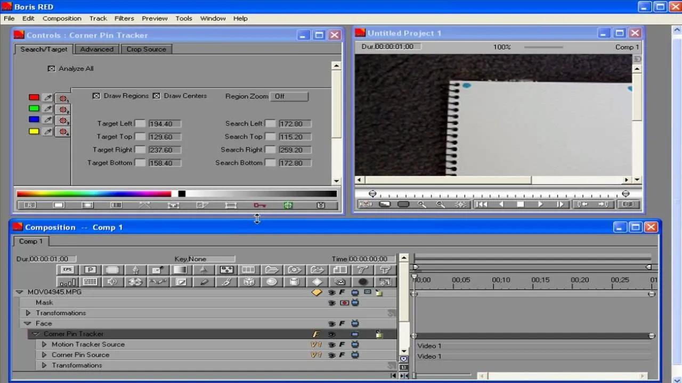682x383 pixels.
Task: Play the preview
Action: point(540,204)
